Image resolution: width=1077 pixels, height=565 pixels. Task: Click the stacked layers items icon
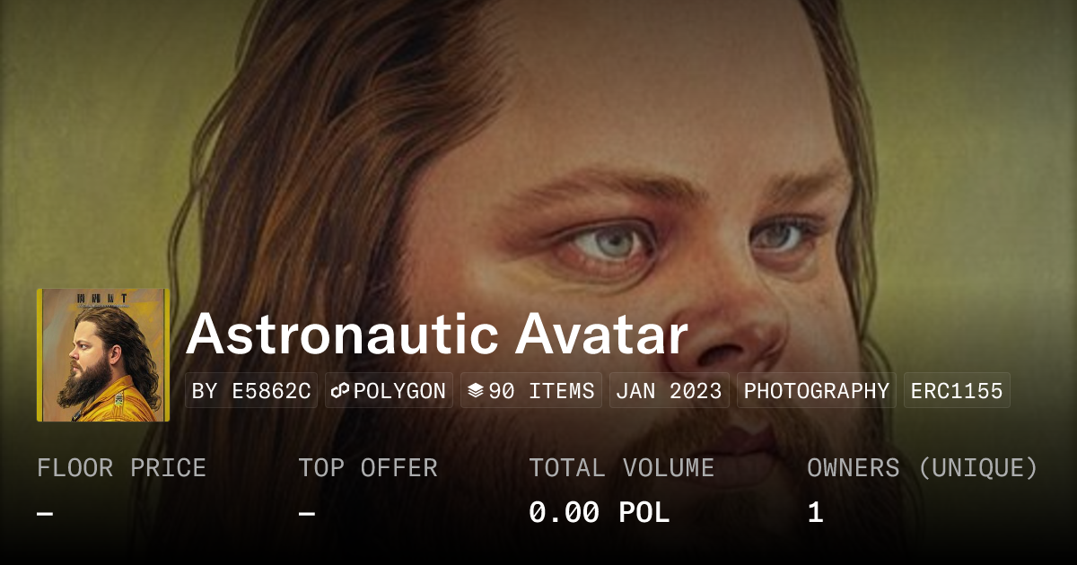click(x=476, y=391)
